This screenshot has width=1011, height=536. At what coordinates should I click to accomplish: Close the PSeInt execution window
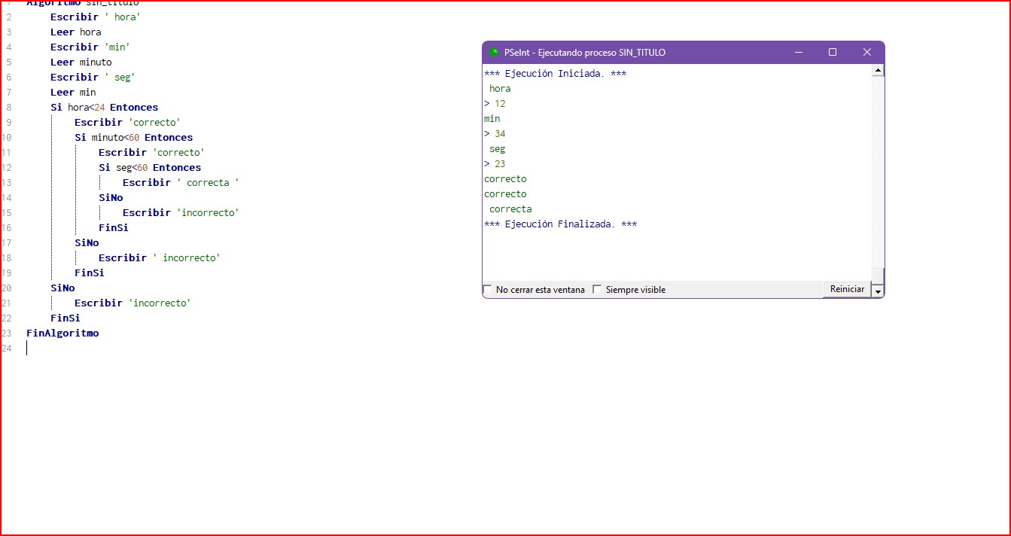click(x=867, y=53)
